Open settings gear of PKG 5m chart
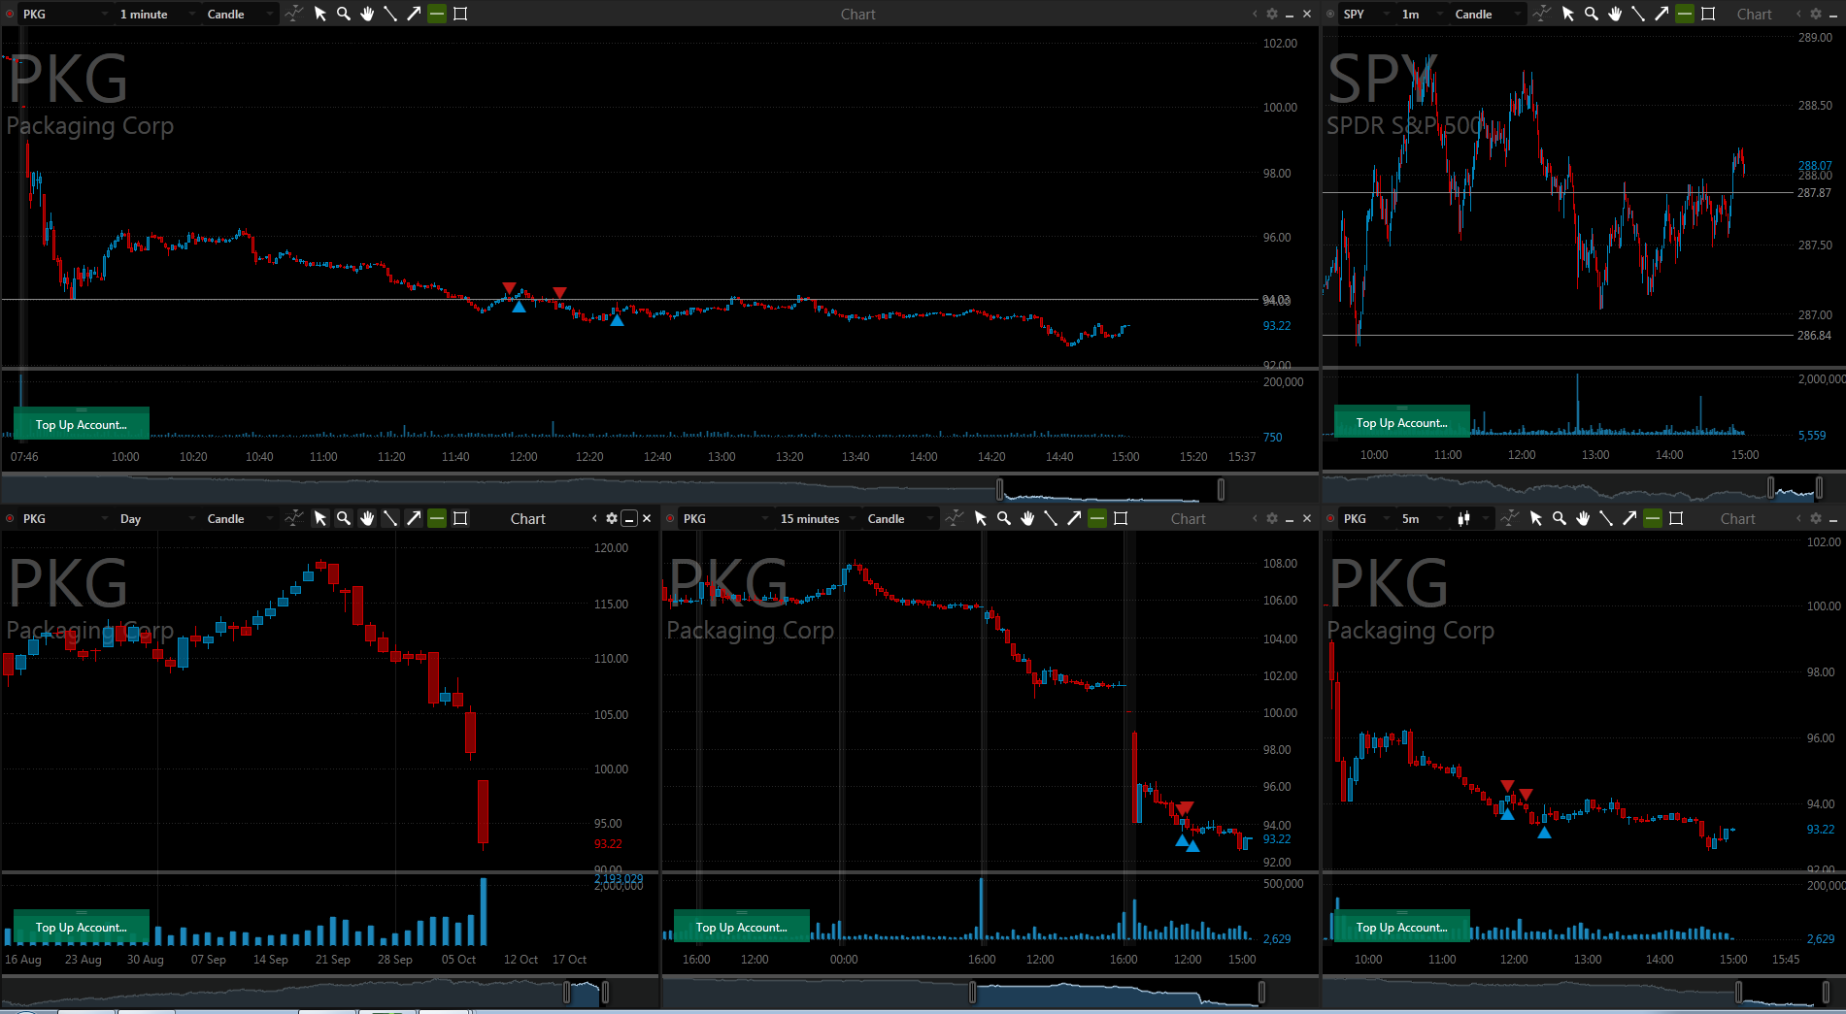This screenshot has height=1014, width=1846. (1816, 518)
